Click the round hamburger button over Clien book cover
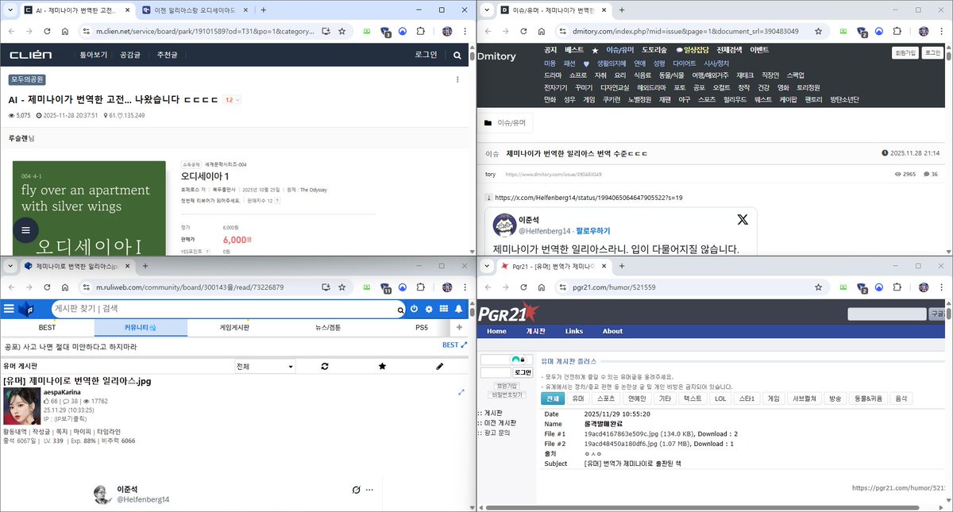 (25, 229)
